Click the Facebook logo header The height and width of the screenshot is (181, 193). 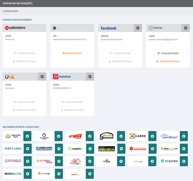[109, 28]
